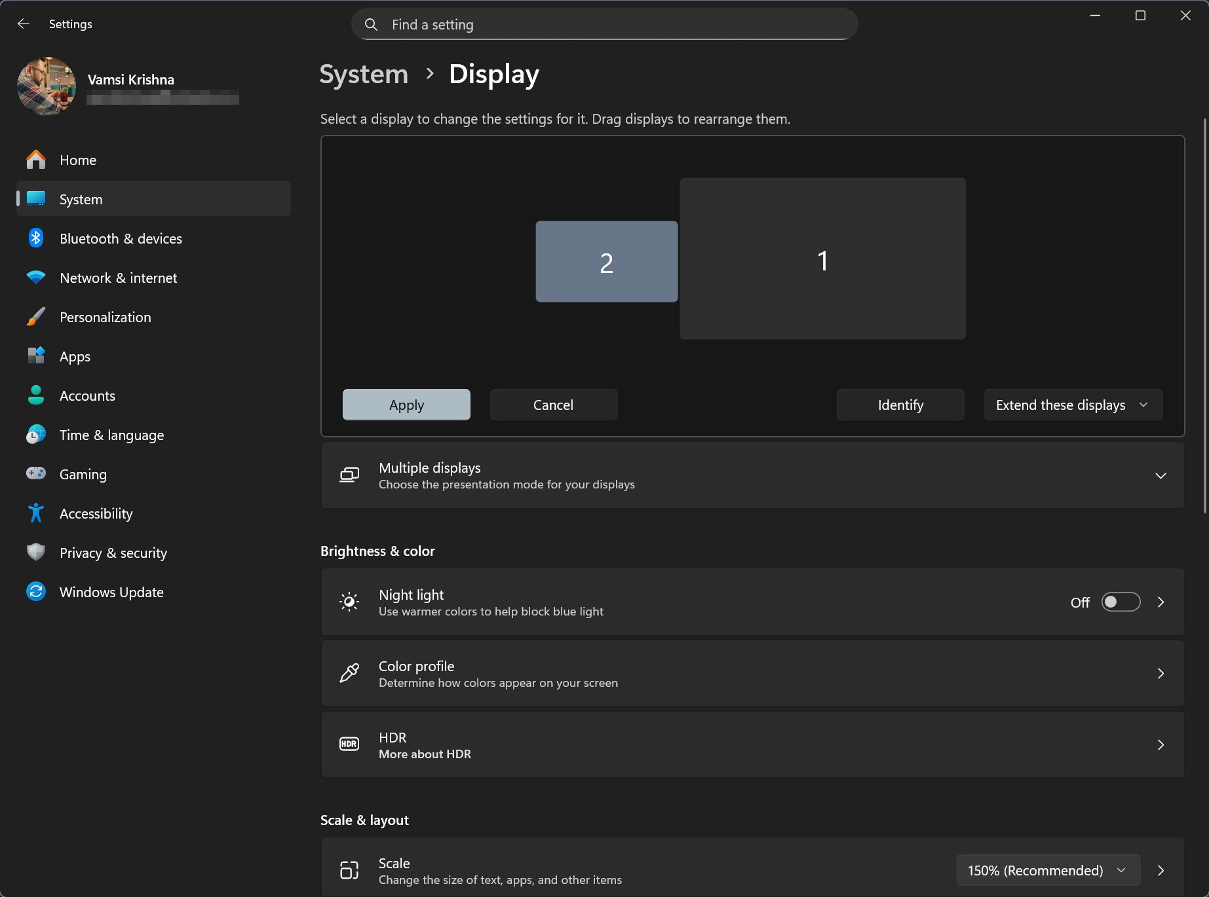This screenshot has height=897, width=1209.
Task: Select display 2 in arrangement
Action: [607, 261]
